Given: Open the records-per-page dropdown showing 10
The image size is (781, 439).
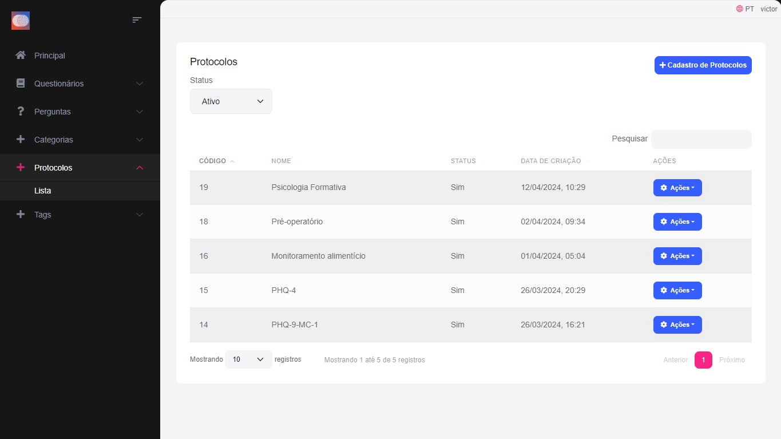Looking at the screenshot, I should coord(248,359).
